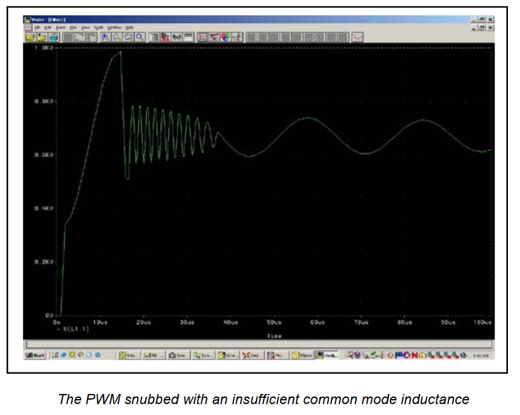The width and height of the screenshot is (520, 415).
Task: Click the grayed Cut toolbar icon
Action: 69,37
